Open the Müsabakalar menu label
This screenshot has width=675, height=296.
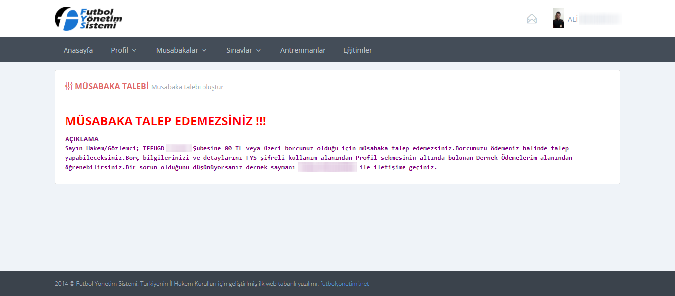point(177,50)
